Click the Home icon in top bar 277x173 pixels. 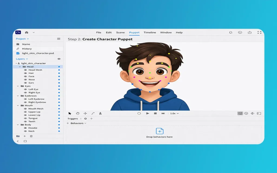[27, 32]
